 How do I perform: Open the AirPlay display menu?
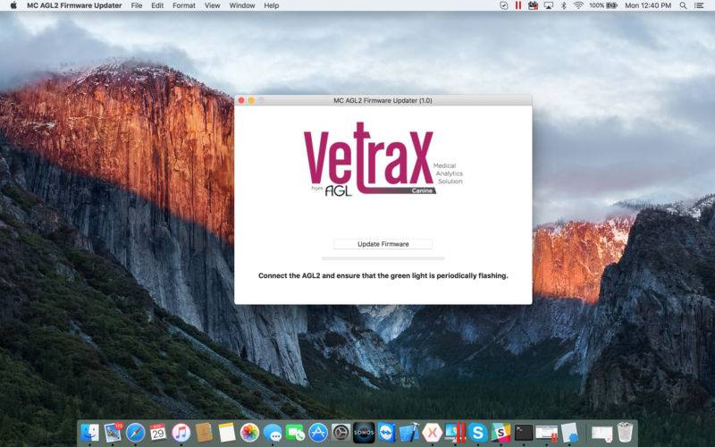point(549,5)
